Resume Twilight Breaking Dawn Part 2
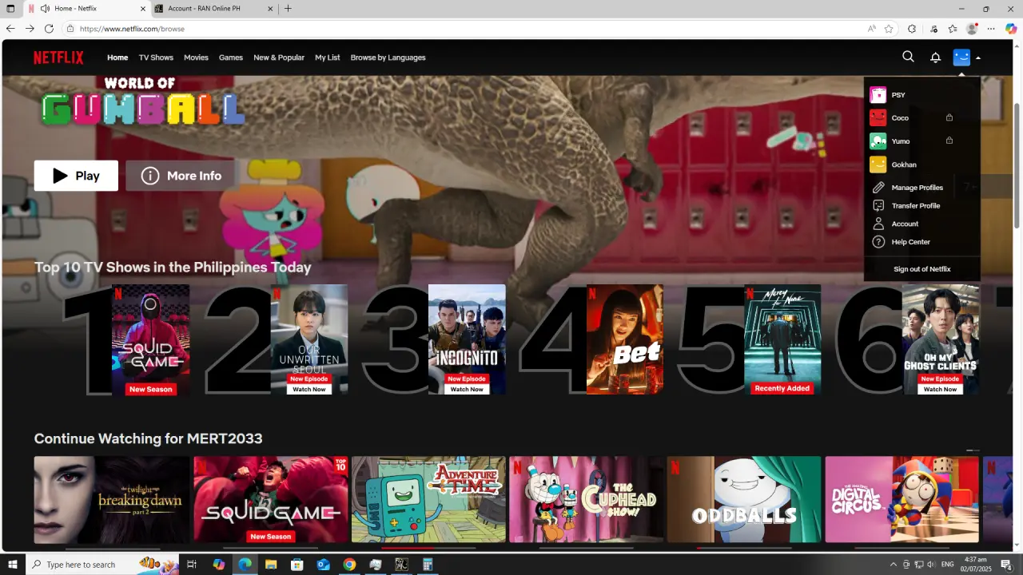The image size is (1023, 575). [112, 500]
